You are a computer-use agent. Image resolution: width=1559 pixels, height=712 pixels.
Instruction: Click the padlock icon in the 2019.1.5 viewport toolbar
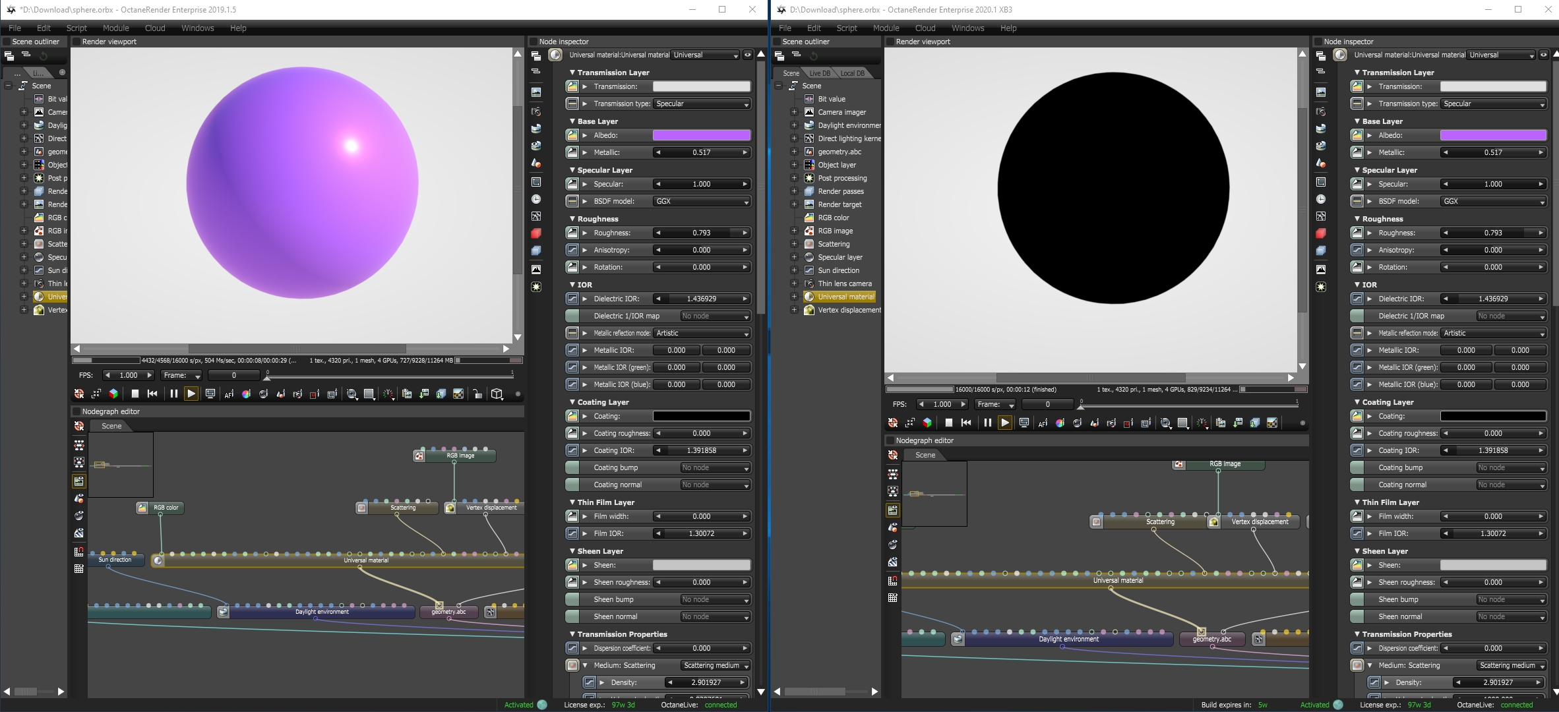coord(477,394)
